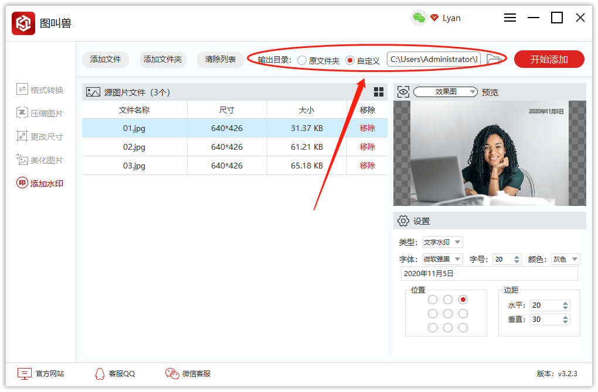Viewport: 598px width, 392px height.
Task: Set watermark position to middle-left
Action: [x=433, y=314]
